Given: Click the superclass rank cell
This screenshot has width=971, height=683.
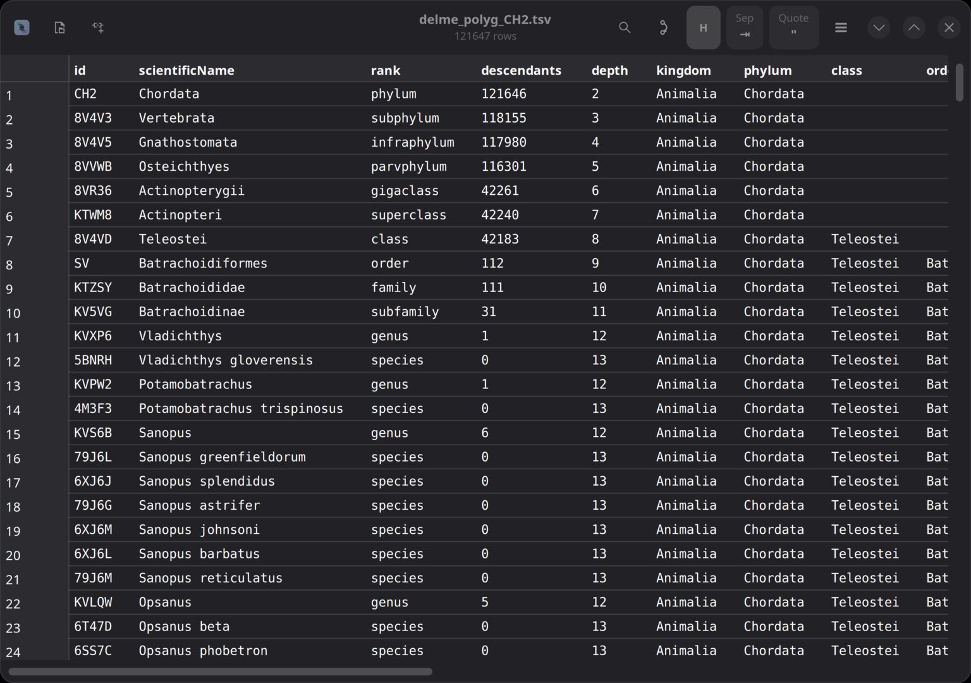Looking at the screenshot, I should [408, 215].
